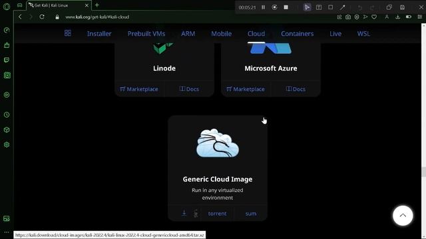
Task: Reload the current page
Action: pyautogui.click(x=42, y=17)
